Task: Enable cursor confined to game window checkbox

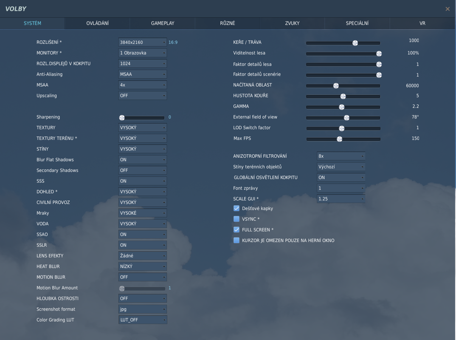Action: (236, 241)
